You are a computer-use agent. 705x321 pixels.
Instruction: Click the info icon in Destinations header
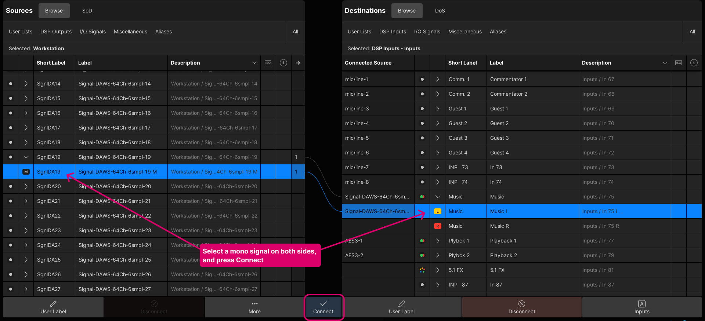(x=694, y=63)
